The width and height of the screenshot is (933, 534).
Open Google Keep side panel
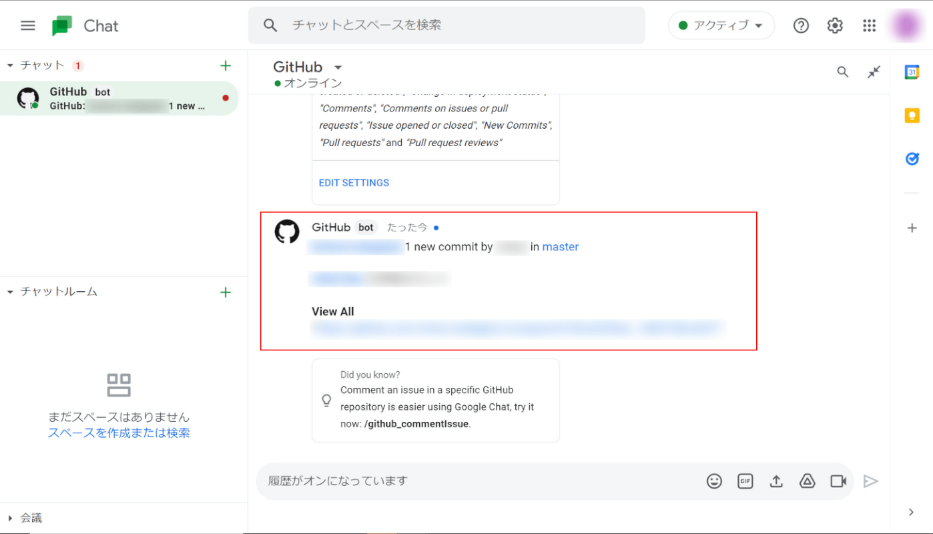coord(912,115)
